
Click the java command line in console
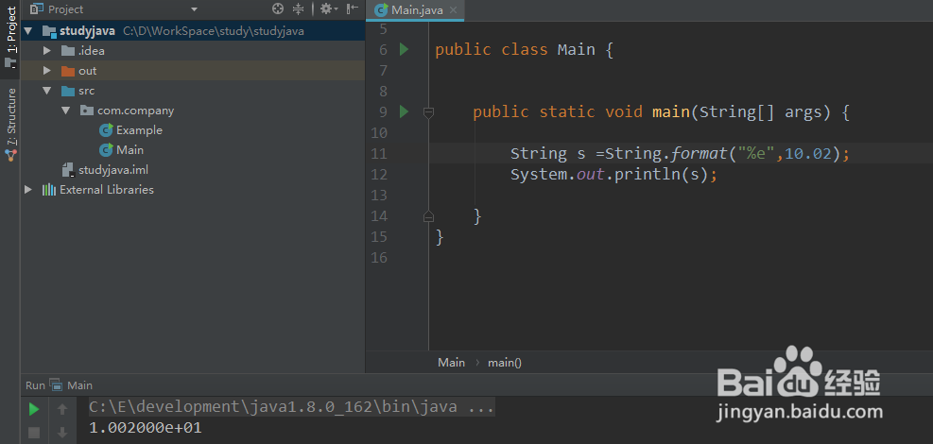[291, 407]
